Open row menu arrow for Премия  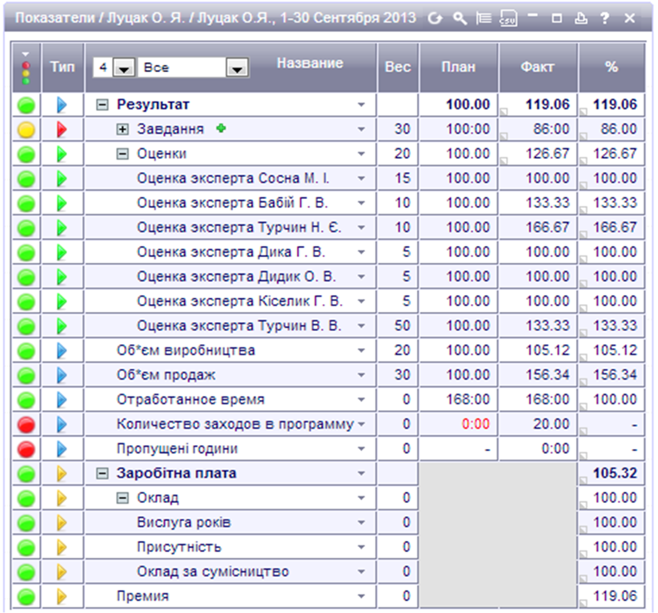coord(361,597)
